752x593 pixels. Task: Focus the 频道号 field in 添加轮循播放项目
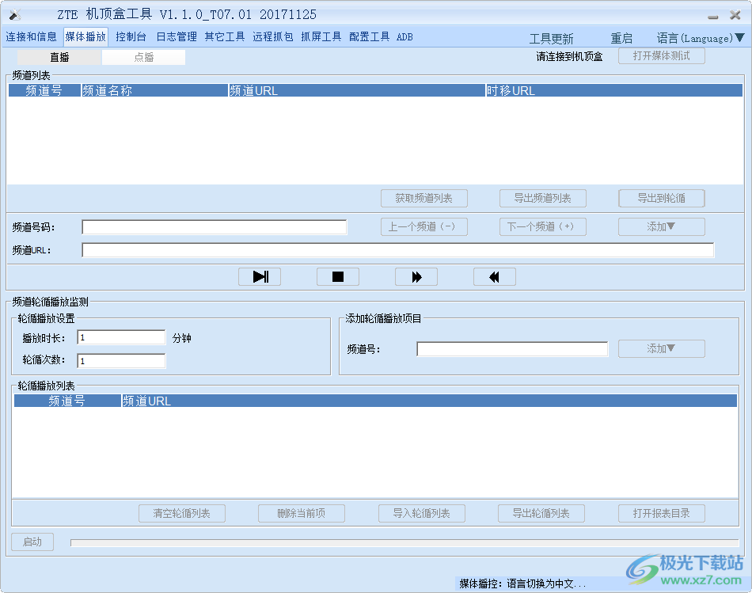pyautogui.click(x=512, y=349)
